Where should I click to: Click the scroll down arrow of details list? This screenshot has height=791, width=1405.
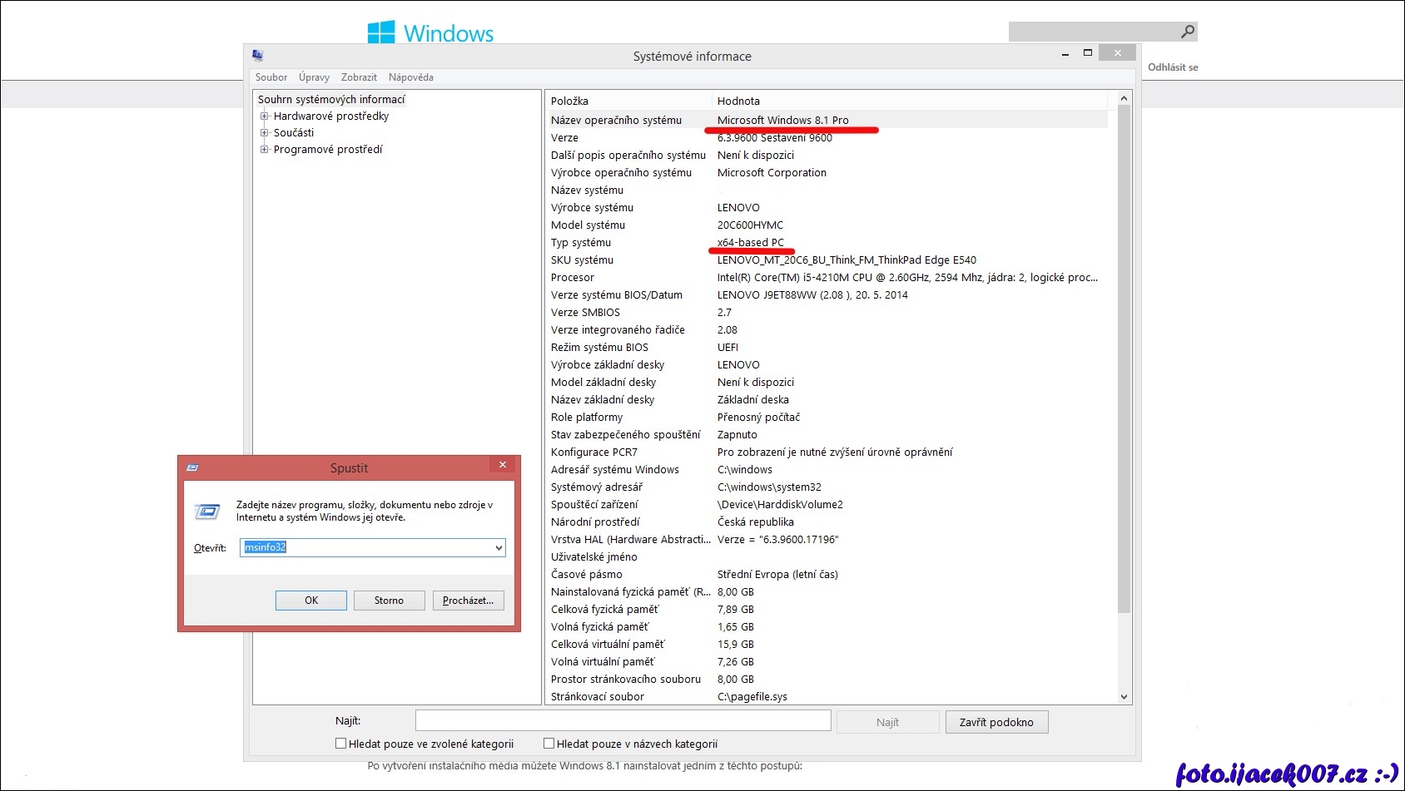pyautogui.click(x=1124, y=697)
